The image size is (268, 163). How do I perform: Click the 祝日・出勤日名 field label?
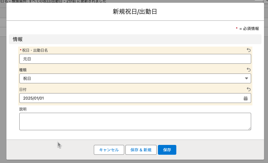coord(35,51)
